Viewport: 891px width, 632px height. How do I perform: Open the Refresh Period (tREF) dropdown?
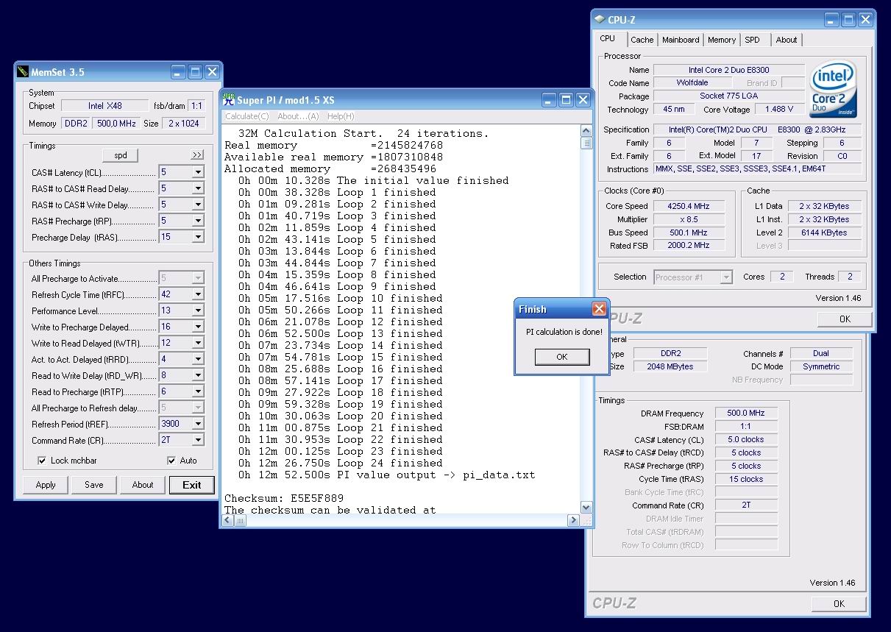point(197,424)
